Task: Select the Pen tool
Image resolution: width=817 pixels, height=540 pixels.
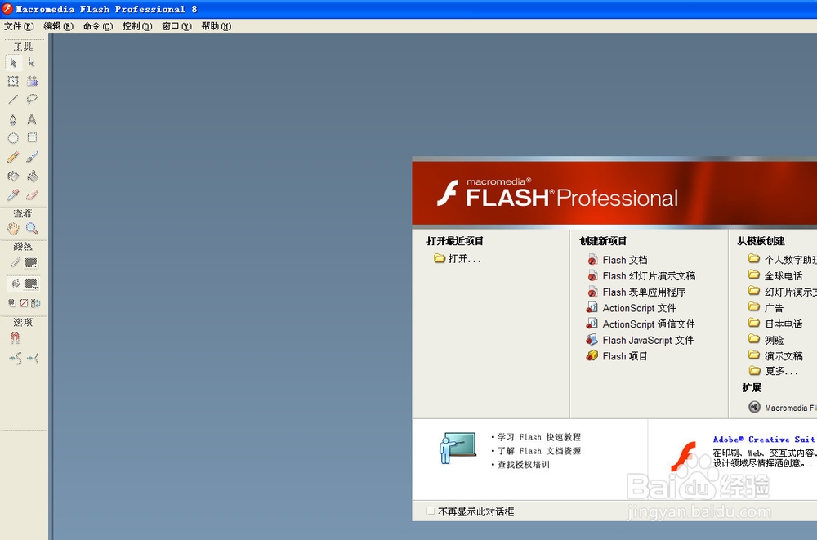Action: (13, 119)
